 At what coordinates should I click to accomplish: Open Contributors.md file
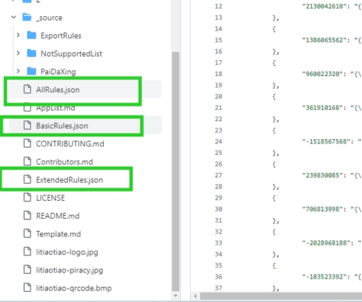64,162
